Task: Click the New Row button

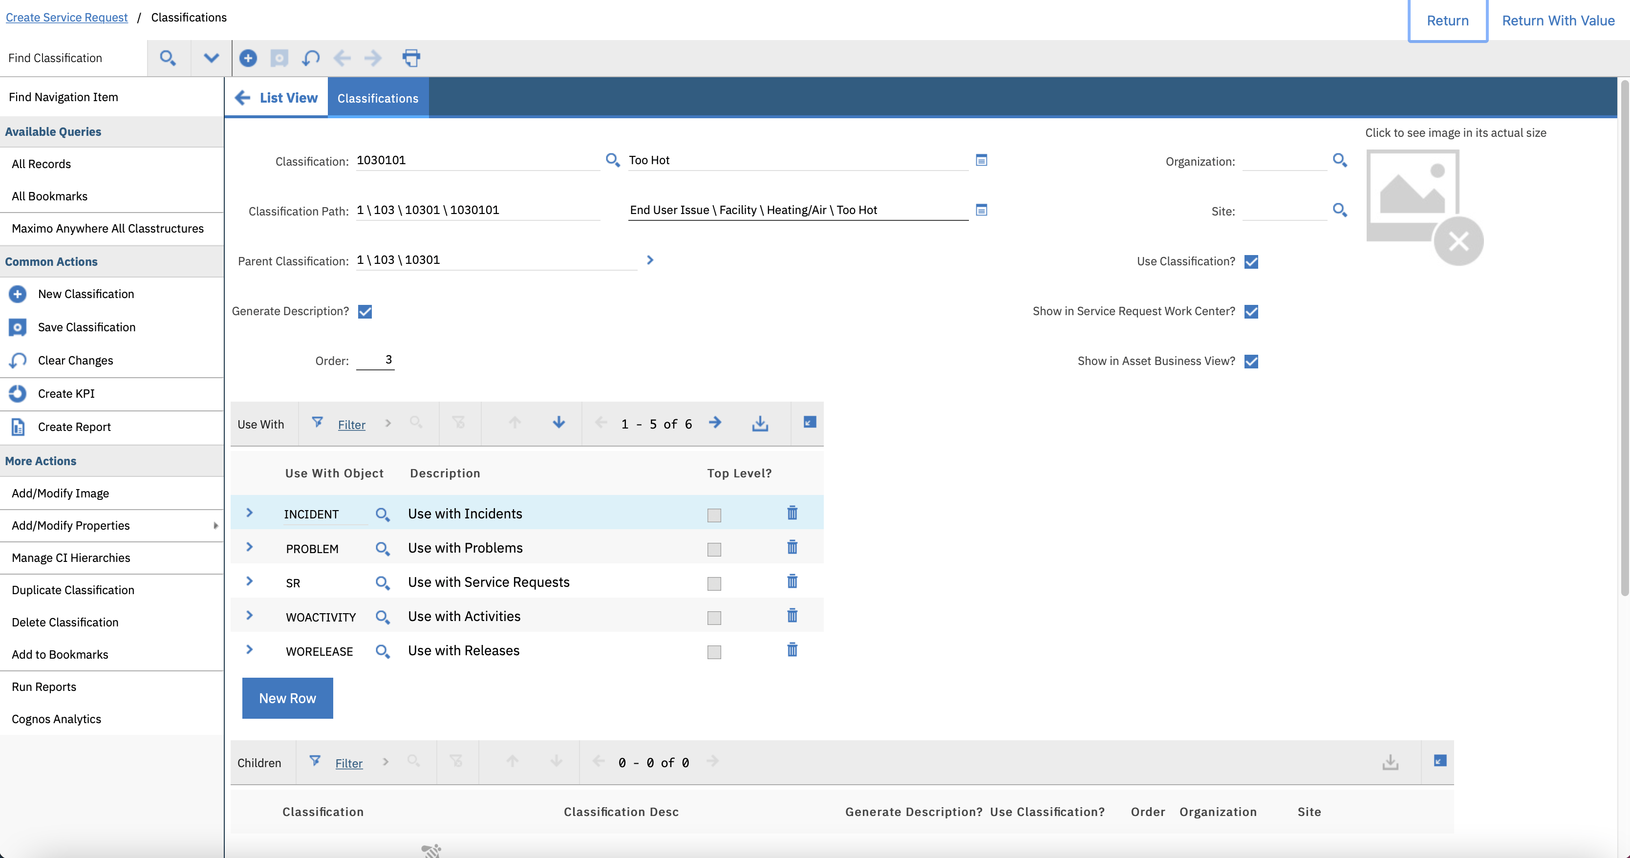Action: pos(287,698)
